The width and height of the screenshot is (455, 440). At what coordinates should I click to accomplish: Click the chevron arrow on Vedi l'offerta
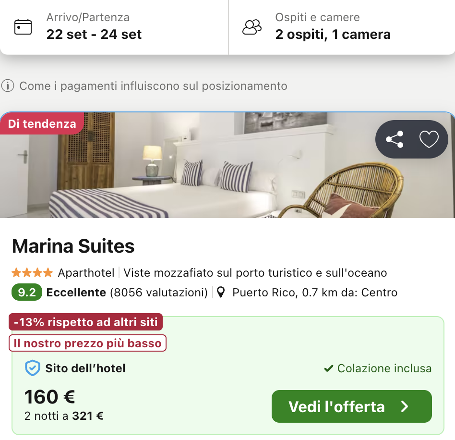405,407
